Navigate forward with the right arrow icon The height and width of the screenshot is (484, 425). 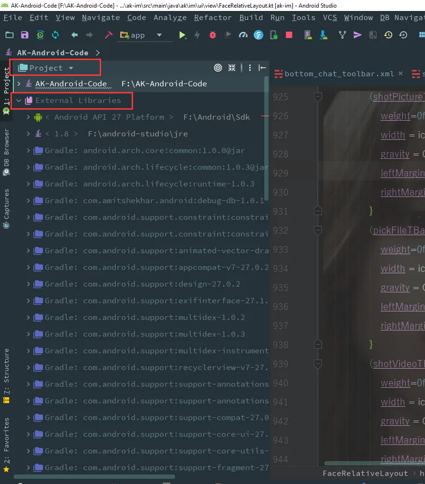[89, 35]
